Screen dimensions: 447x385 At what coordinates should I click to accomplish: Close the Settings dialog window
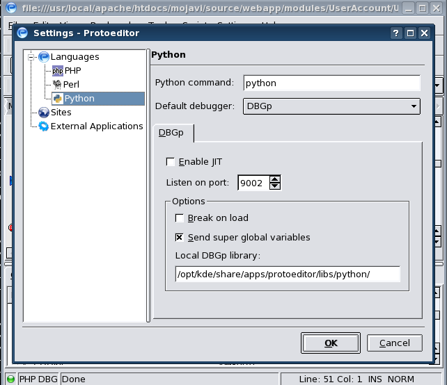tap(425, 33)
